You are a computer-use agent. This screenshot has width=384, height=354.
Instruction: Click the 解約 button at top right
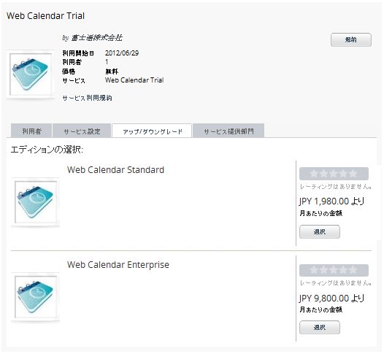click(351, 39)
